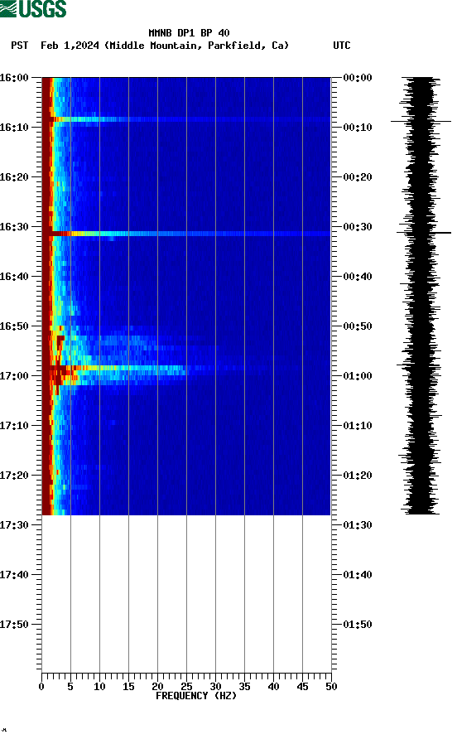Click the 01:40 UTC time label
Screen dimensions: 457x739
[358, 574]
